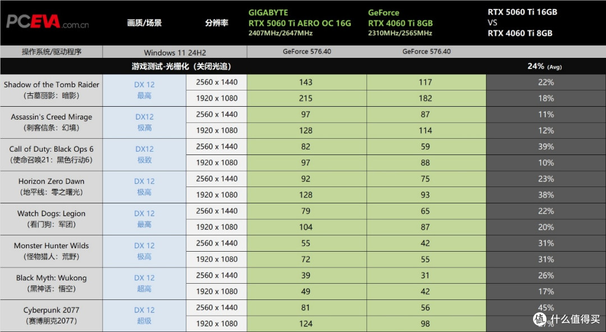
Task: Click GeForce 576.40 under the GIGABYTE column
Action: pos(307,52)
